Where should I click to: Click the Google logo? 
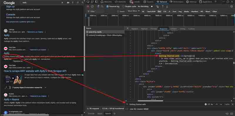9,3
